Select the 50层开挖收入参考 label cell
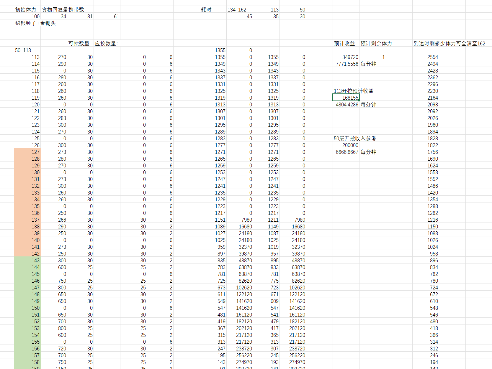492x369 pixels. point(355,138)
